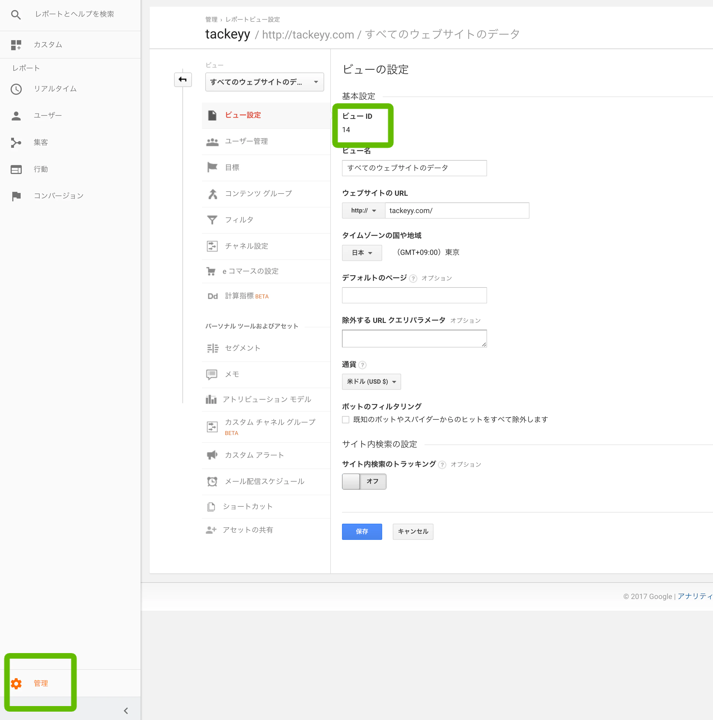Screen dimensions: 713x720
Task: Click the レポートとヘルプを検索 search field
Action: click(x=74, y=14)
